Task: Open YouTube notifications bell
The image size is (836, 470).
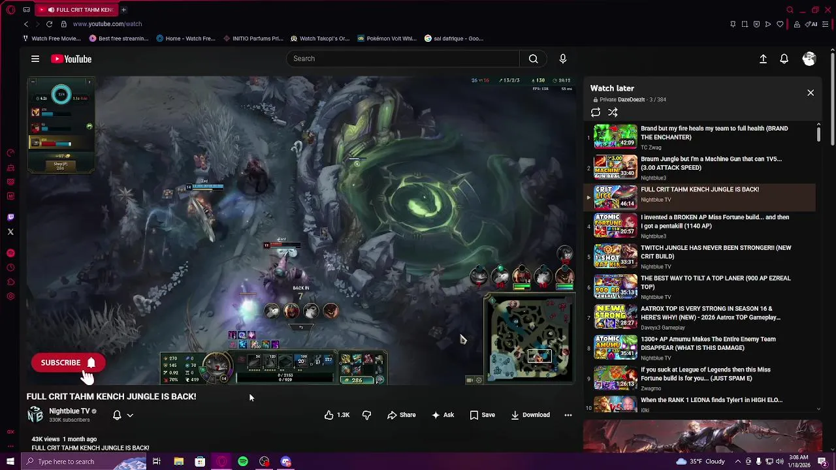Action: coord(784,59)
